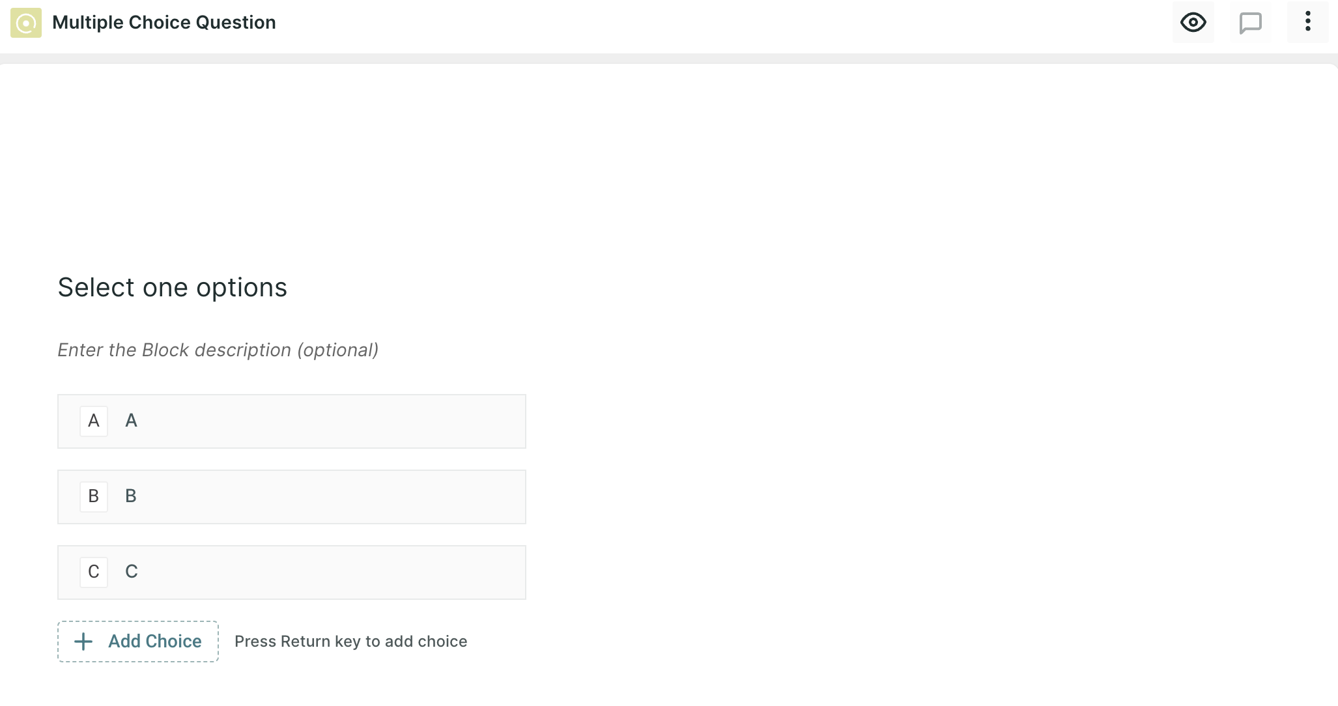Click the letter badge of choice B
This screenshot has height=706, width=1338.
click(94, 496)
